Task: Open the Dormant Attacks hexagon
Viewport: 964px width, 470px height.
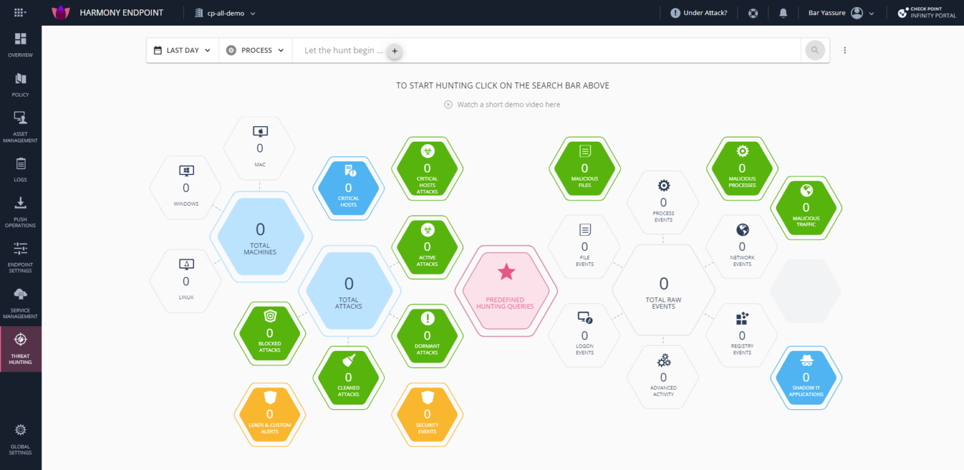Action: click(427, 336)
